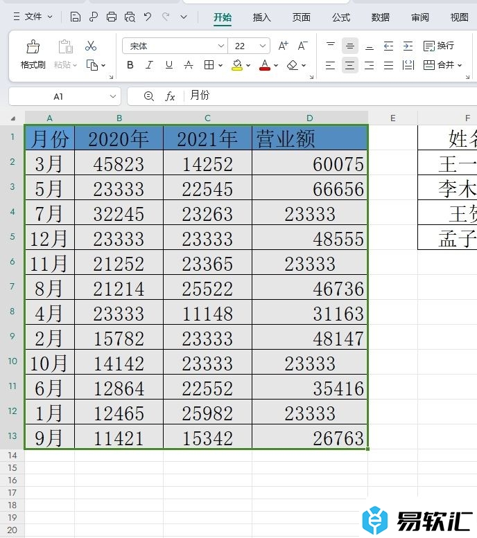This screenshot has height=538, width=477.
Task: Open the font name dropdown (宋体)
Action: 220,46
